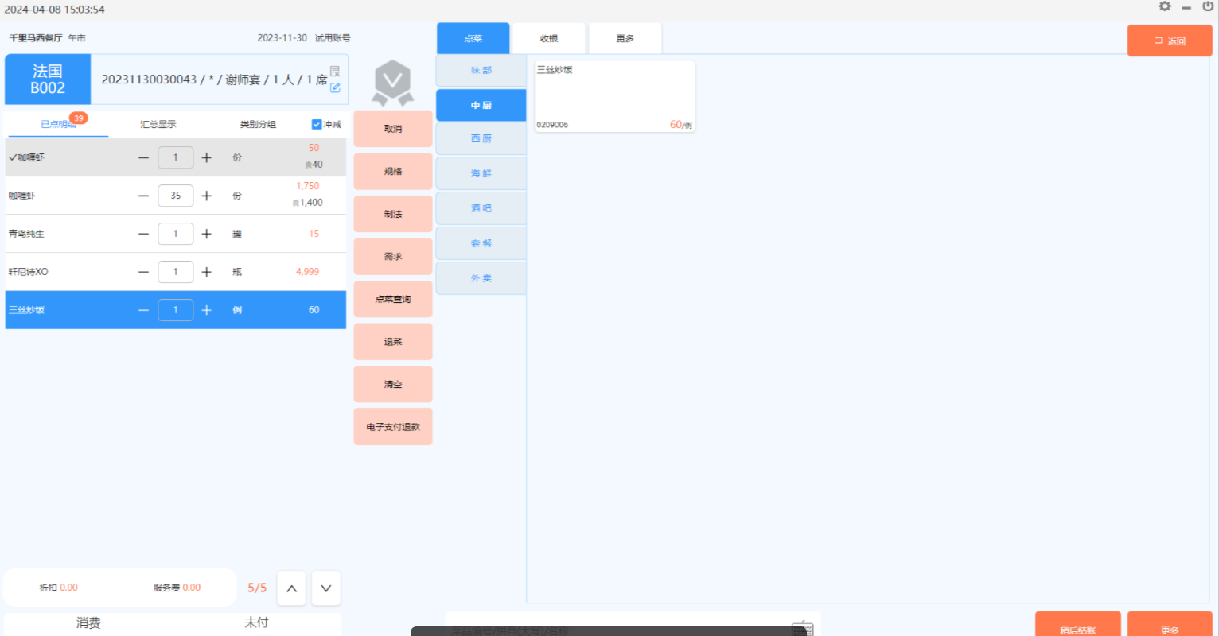This screenshot has width=1219, height=636.
Task: Decrease quantity of 轩尼诗XO with minus
Action: coord(143,272)
